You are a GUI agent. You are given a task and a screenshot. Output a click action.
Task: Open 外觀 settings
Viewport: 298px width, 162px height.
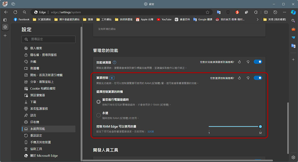tap(49, 62)
